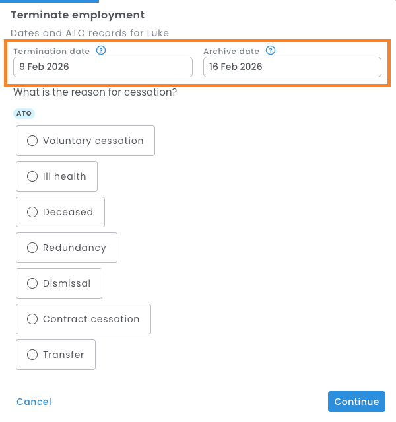Viewport: 396px width, 422px height.
Task: Select Ill health radio option
Action: click(57, 176)
